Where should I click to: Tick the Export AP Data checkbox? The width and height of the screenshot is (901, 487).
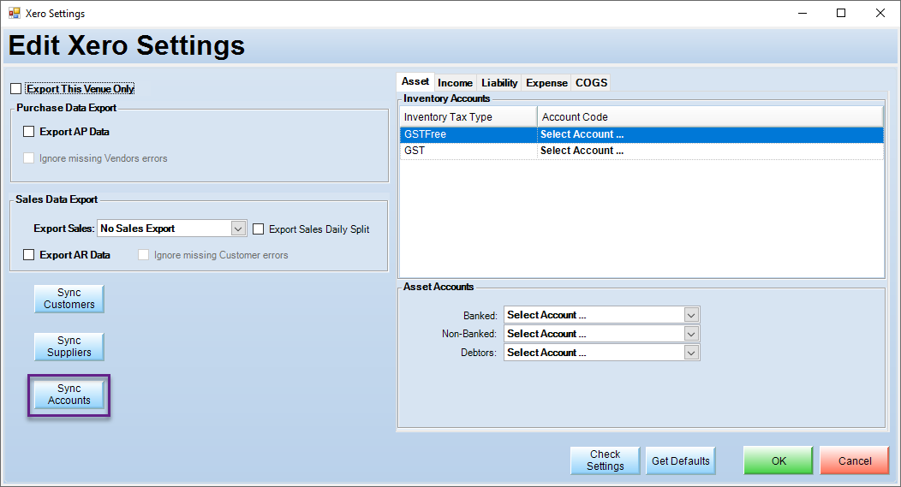[x=29, y=132]
